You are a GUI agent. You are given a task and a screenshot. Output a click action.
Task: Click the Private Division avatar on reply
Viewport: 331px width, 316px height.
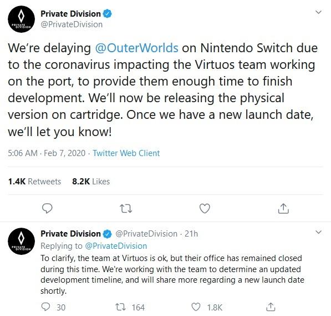pos(21,241)
